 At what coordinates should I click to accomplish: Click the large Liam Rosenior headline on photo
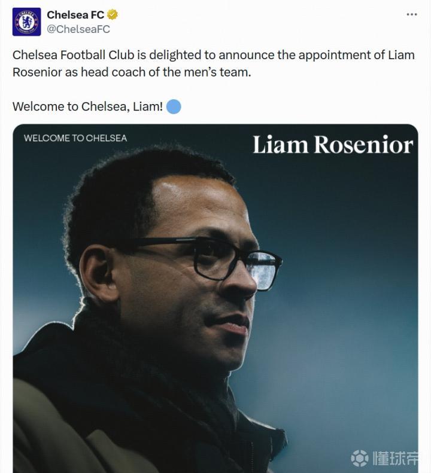(332, 145)
